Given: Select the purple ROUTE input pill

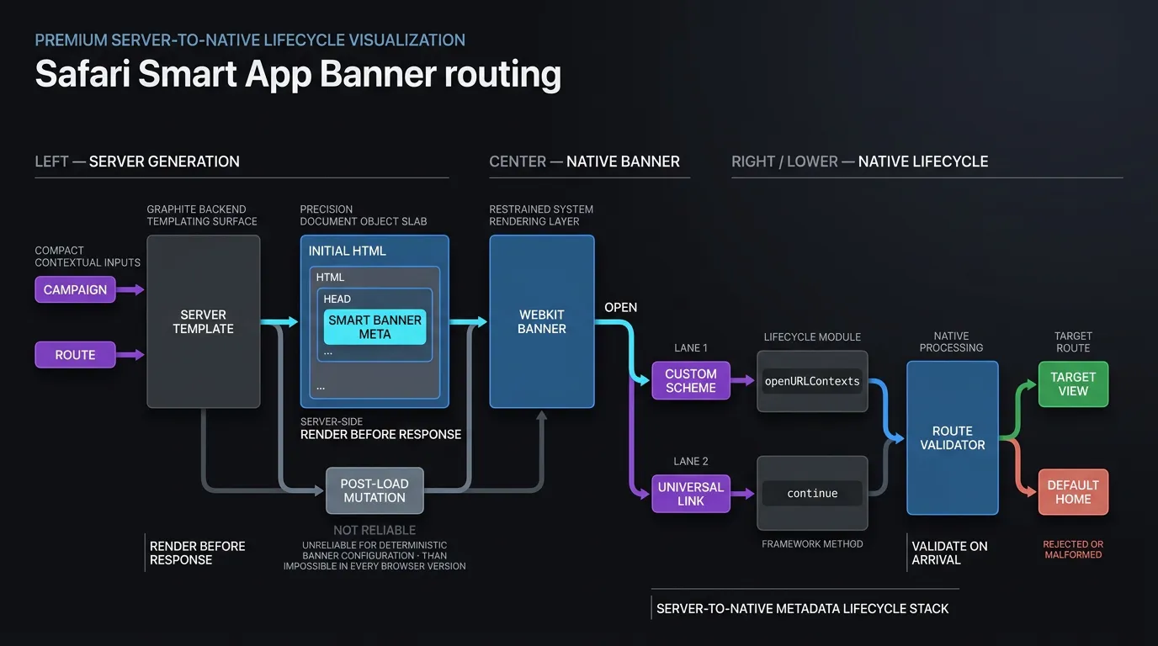Looking at the screenshot, I should pos(75,355).
